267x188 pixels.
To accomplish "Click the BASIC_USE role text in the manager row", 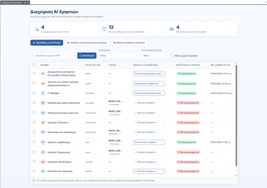I will coord(115,101).
